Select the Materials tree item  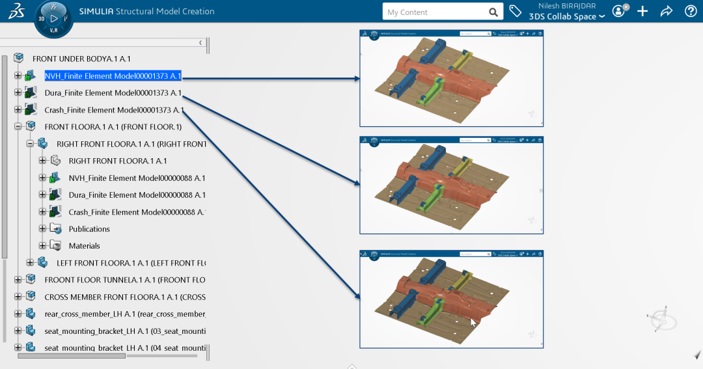[x=84, y=246]
